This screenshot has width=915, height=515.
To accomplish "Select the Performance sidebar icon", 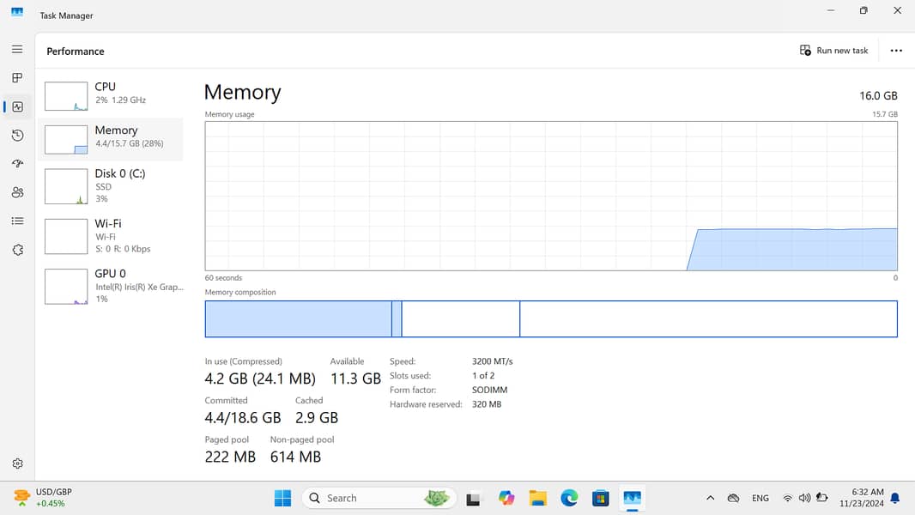I will [x=17, y=107].
